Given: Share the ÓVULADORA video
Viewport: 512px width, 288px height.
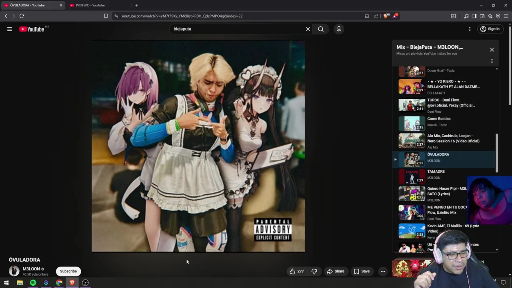Looking at the screenshot, I should click(x=335, y=271).
